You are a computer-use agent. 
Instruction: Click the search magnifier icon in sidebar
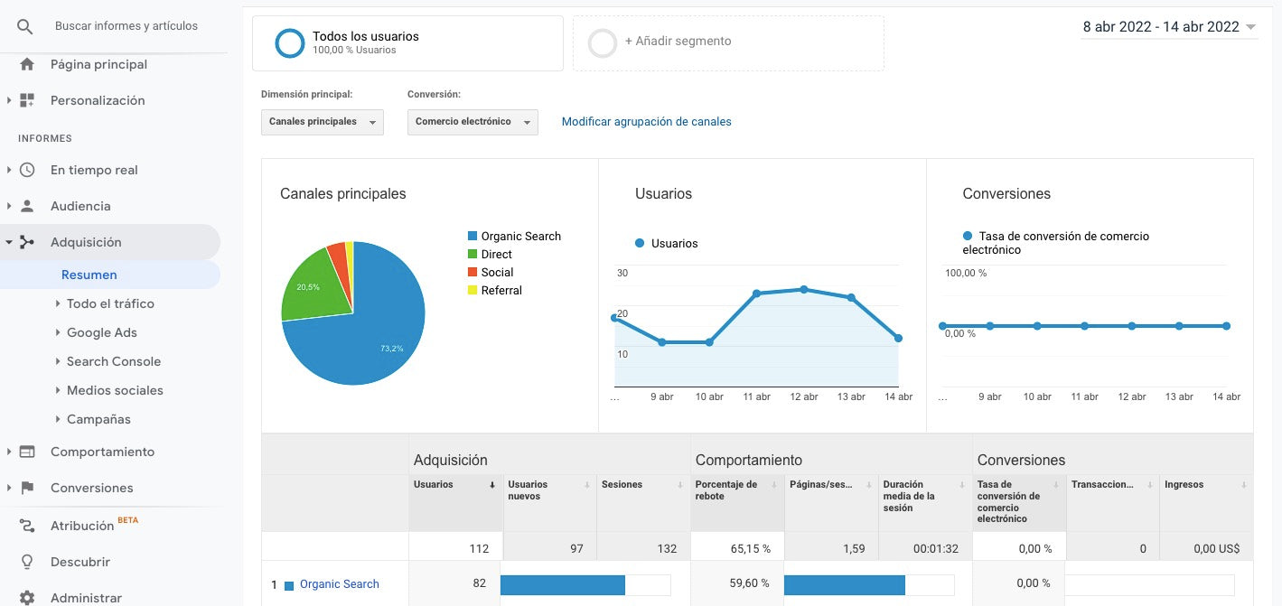coord(25,26)
